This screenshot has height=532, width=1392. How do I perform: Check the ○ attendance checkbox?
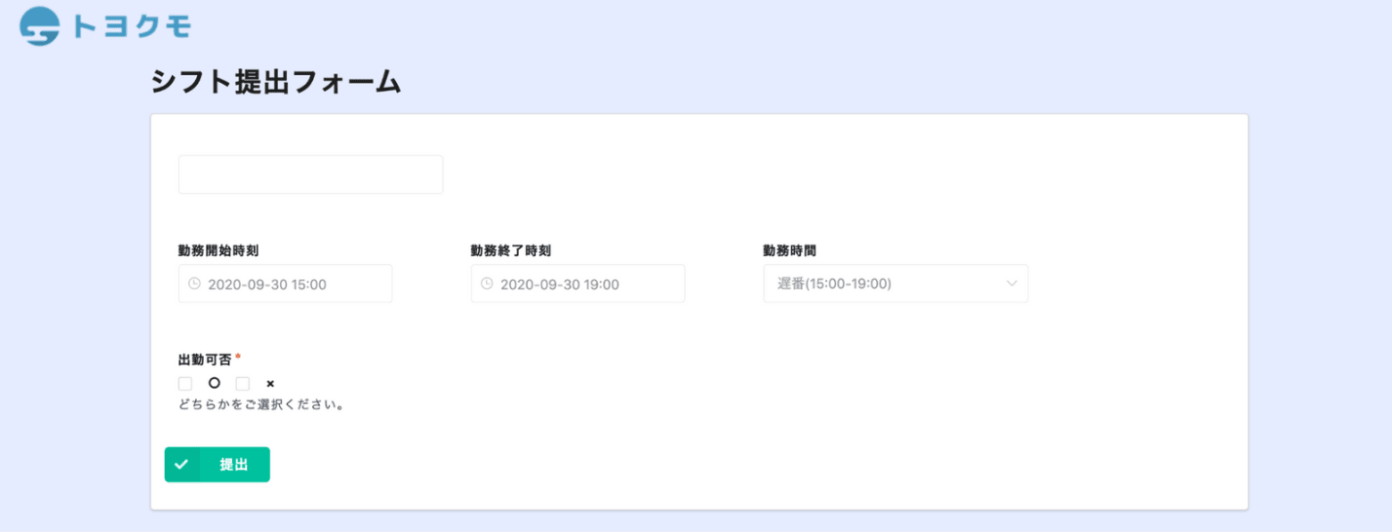185,384
